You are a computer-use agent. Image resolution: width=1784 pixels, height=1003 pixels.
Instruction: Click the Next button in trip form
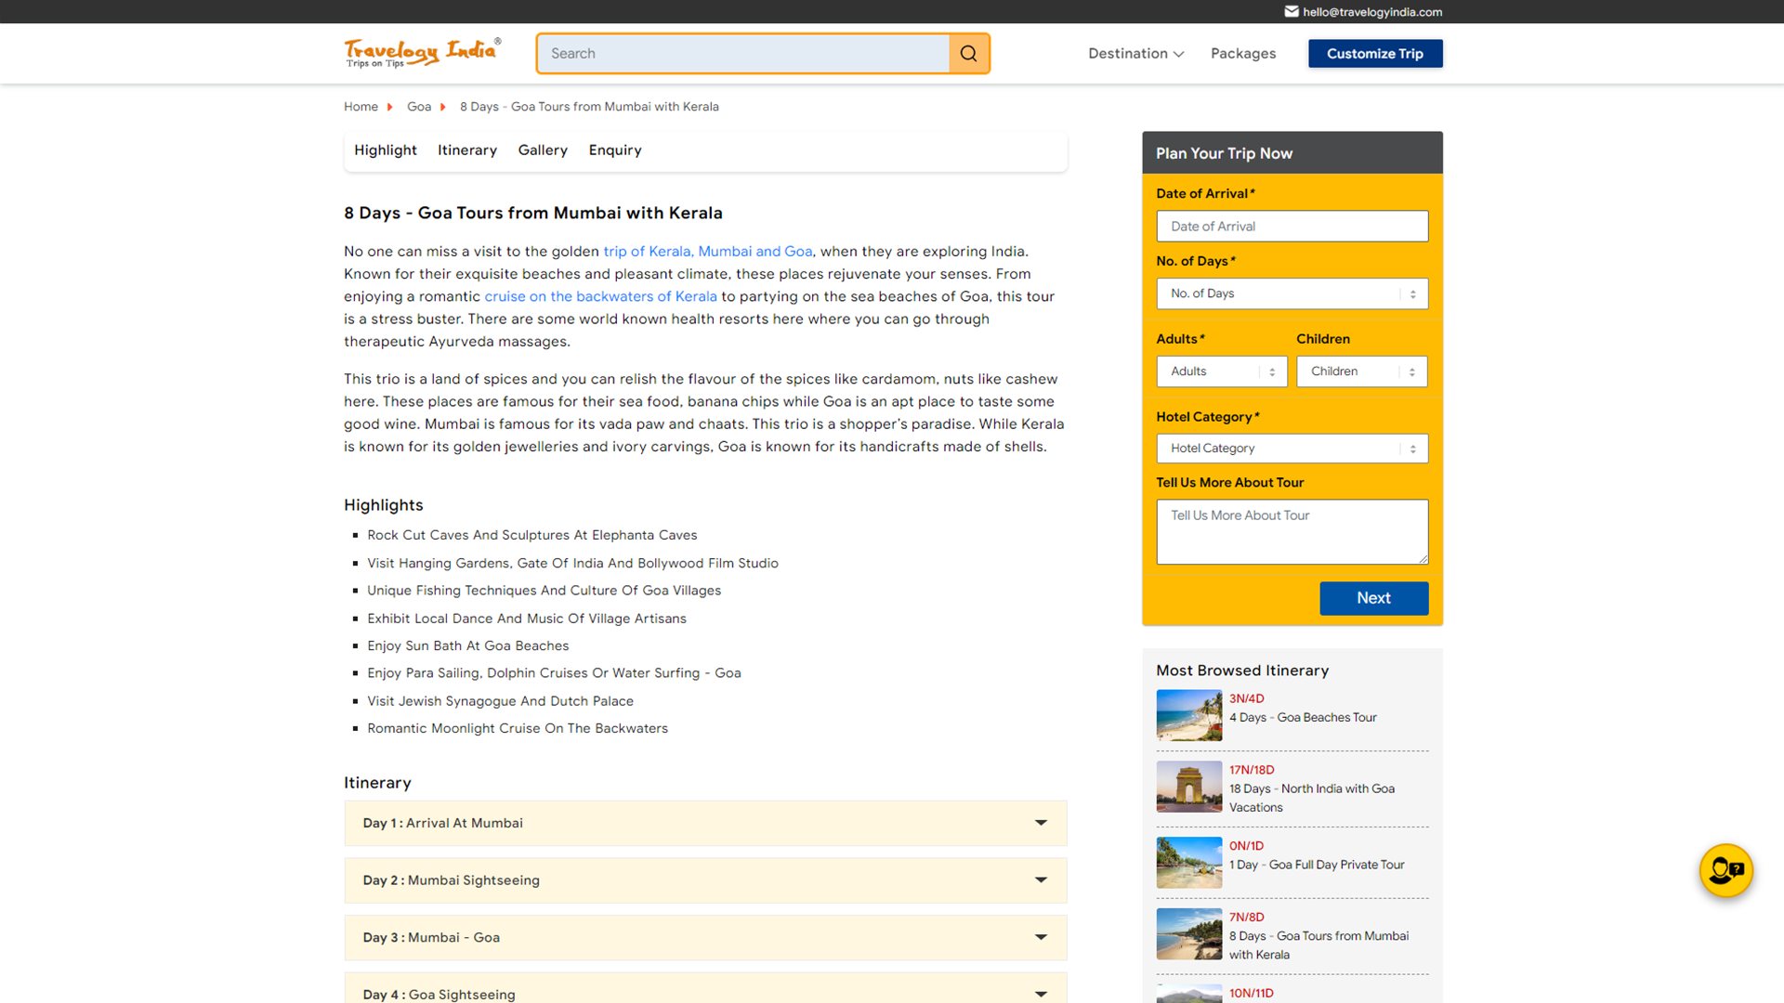[x=1373, y=598]
